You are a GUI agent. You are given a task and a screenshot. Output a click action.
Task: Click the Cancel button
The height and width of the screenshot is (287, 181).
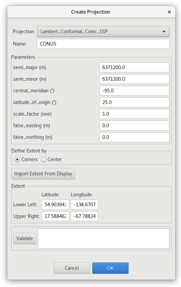72,268
